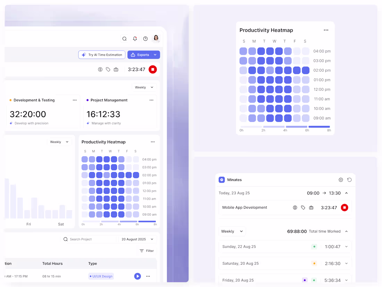Open notifications from the bell icon
382x287 pixels.
(135, 38)
